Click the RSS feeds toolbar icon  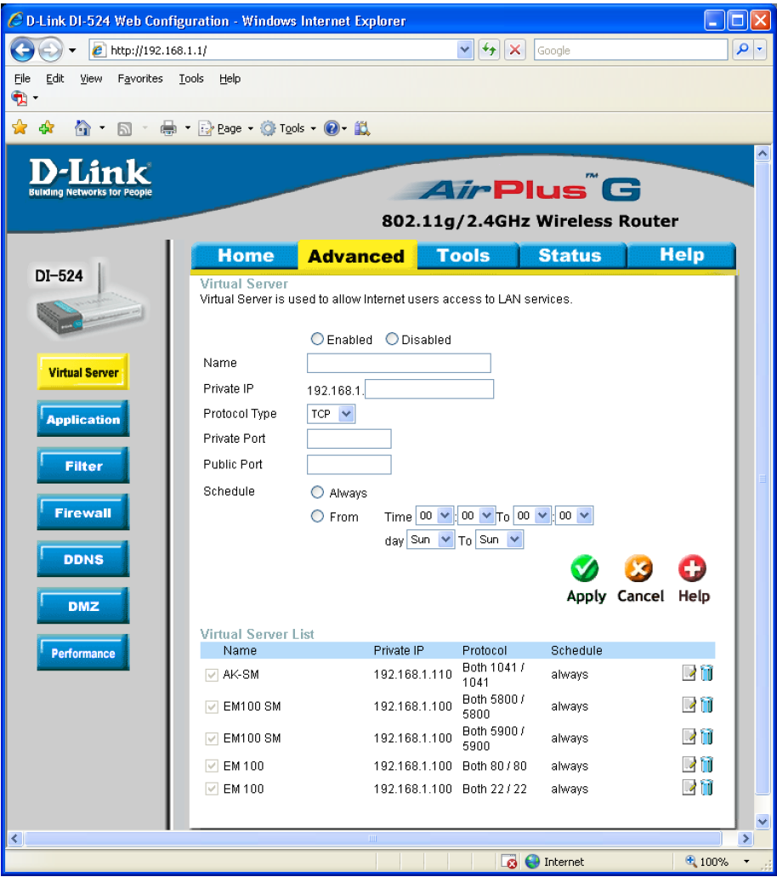[x=124, y=129]
